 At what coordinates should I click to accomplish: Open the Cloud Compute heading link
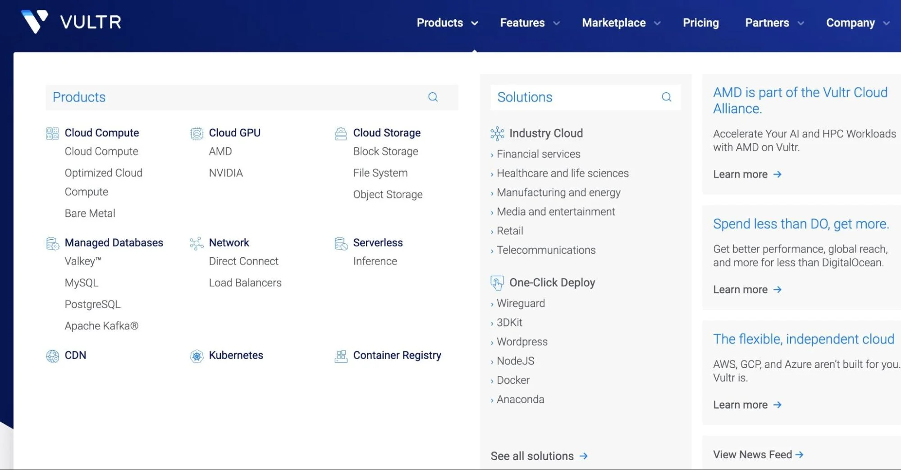pyautogui.click(x=102, y=133)
